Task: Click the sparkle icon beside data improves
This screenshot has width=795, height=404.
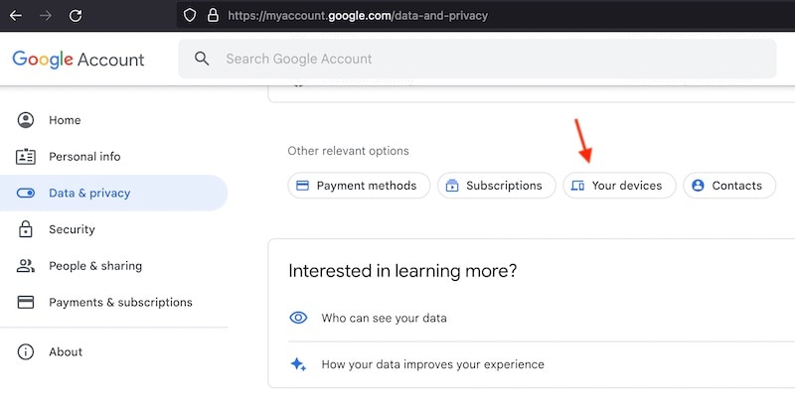Action: [x=298, y=364]
